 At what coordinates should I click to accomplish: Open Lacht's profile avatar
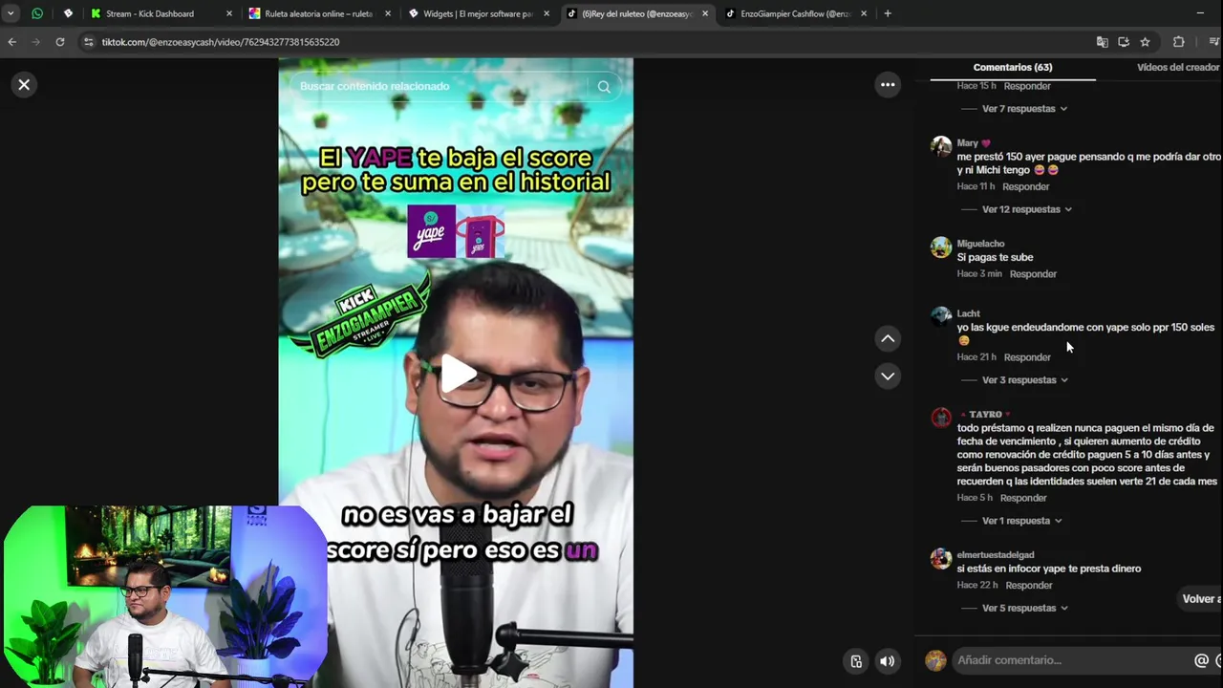(941, 317)
